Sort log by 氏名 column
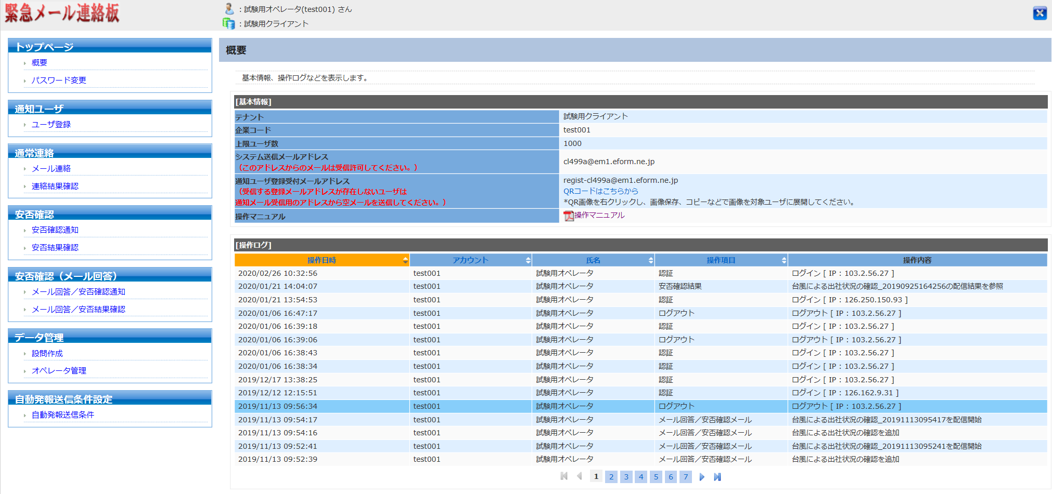Screen dimensions: 1052x494 [593, 260]
